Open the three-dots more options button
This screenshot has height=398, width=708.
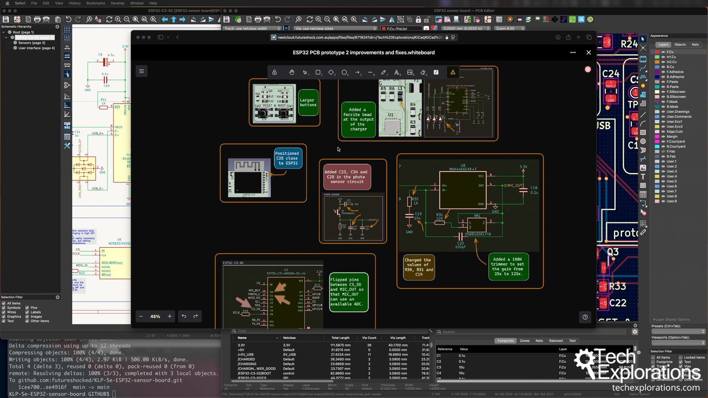573,52
